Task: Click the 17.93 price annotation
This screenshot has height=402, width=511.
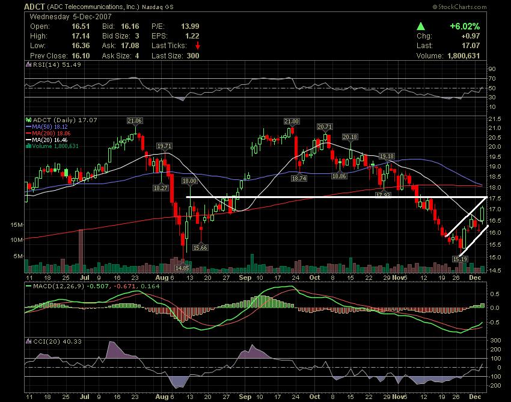Action: 383,195
